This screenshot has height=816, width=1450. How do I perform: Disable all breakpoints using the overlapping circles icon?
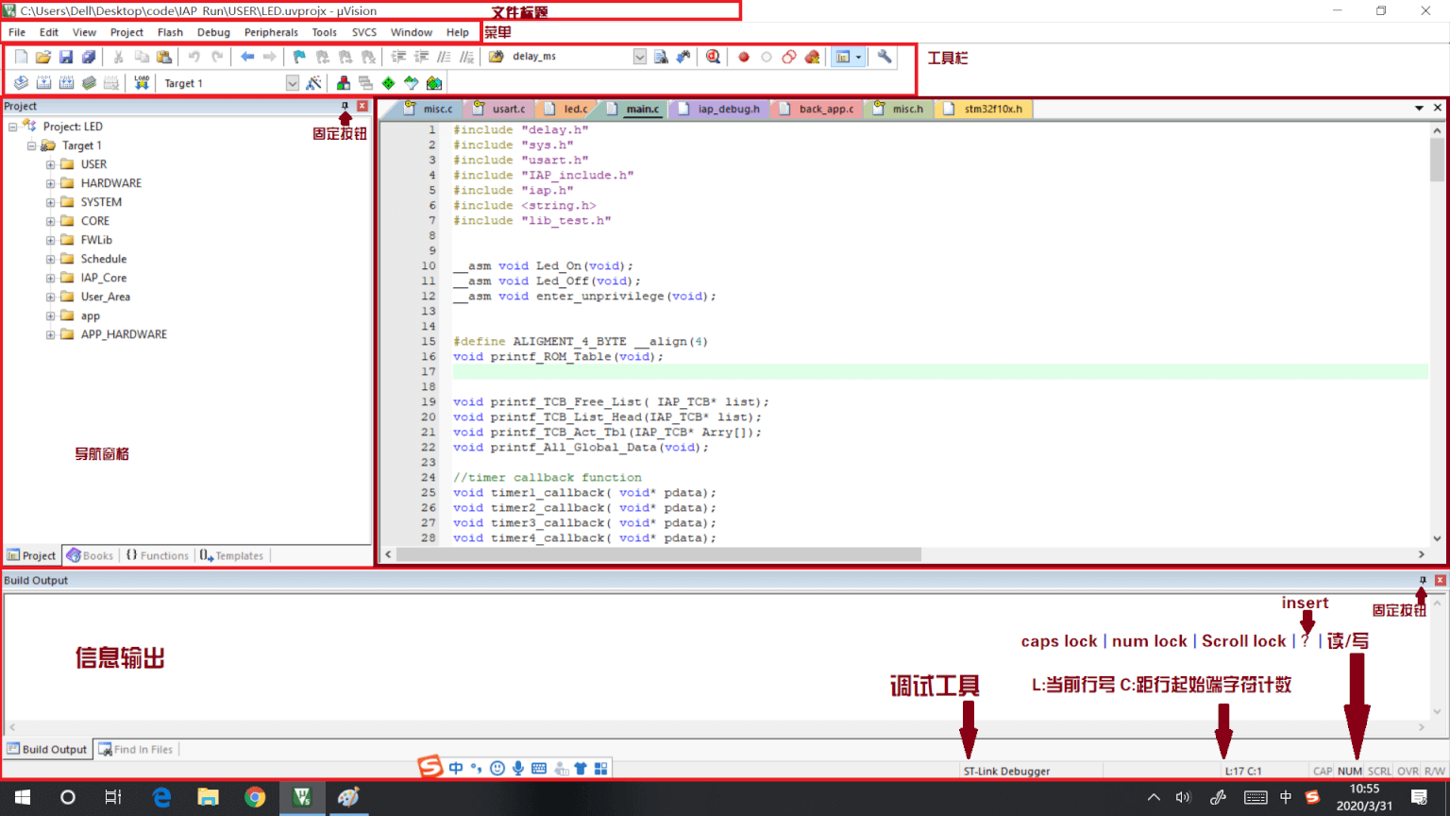[x=789, y=57]
